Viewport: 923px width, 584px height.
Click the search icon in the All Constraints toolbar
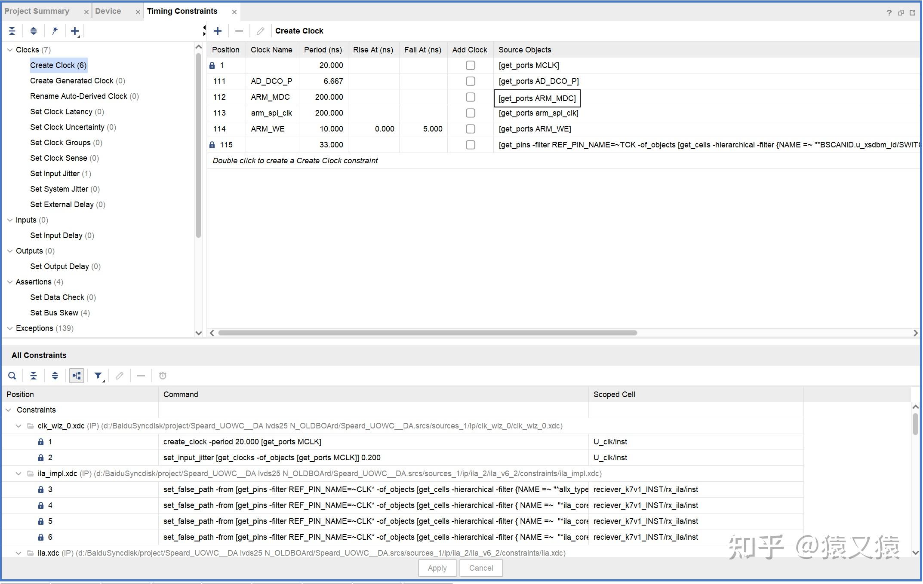(12, 376)
